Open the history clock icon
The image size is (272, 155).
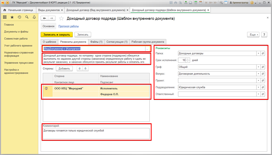[19, 17]
